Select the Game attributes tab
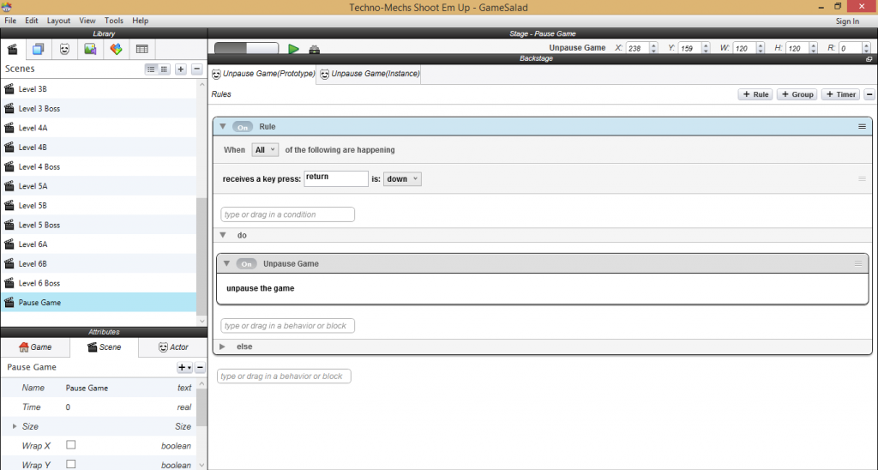 coord(35,347)
